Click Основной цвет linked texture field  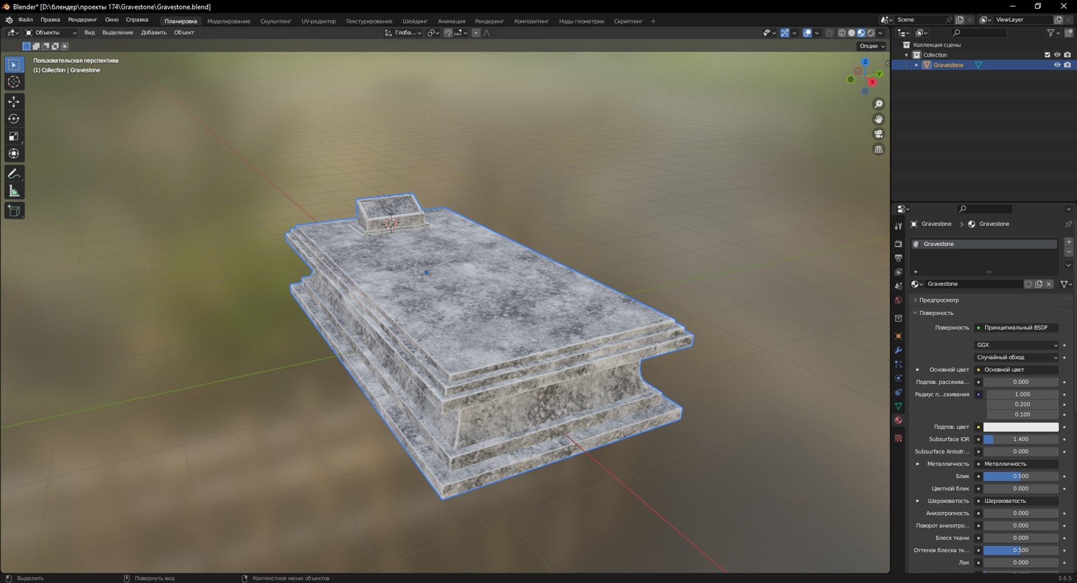(1016, 369)
